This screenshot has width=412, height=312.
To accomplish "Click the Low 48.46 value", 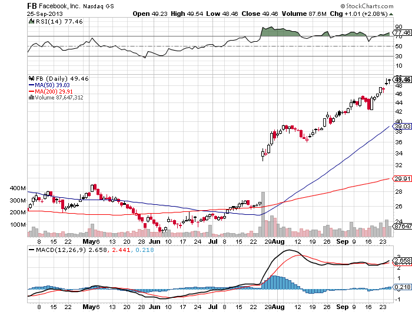I will pos(222,14).
